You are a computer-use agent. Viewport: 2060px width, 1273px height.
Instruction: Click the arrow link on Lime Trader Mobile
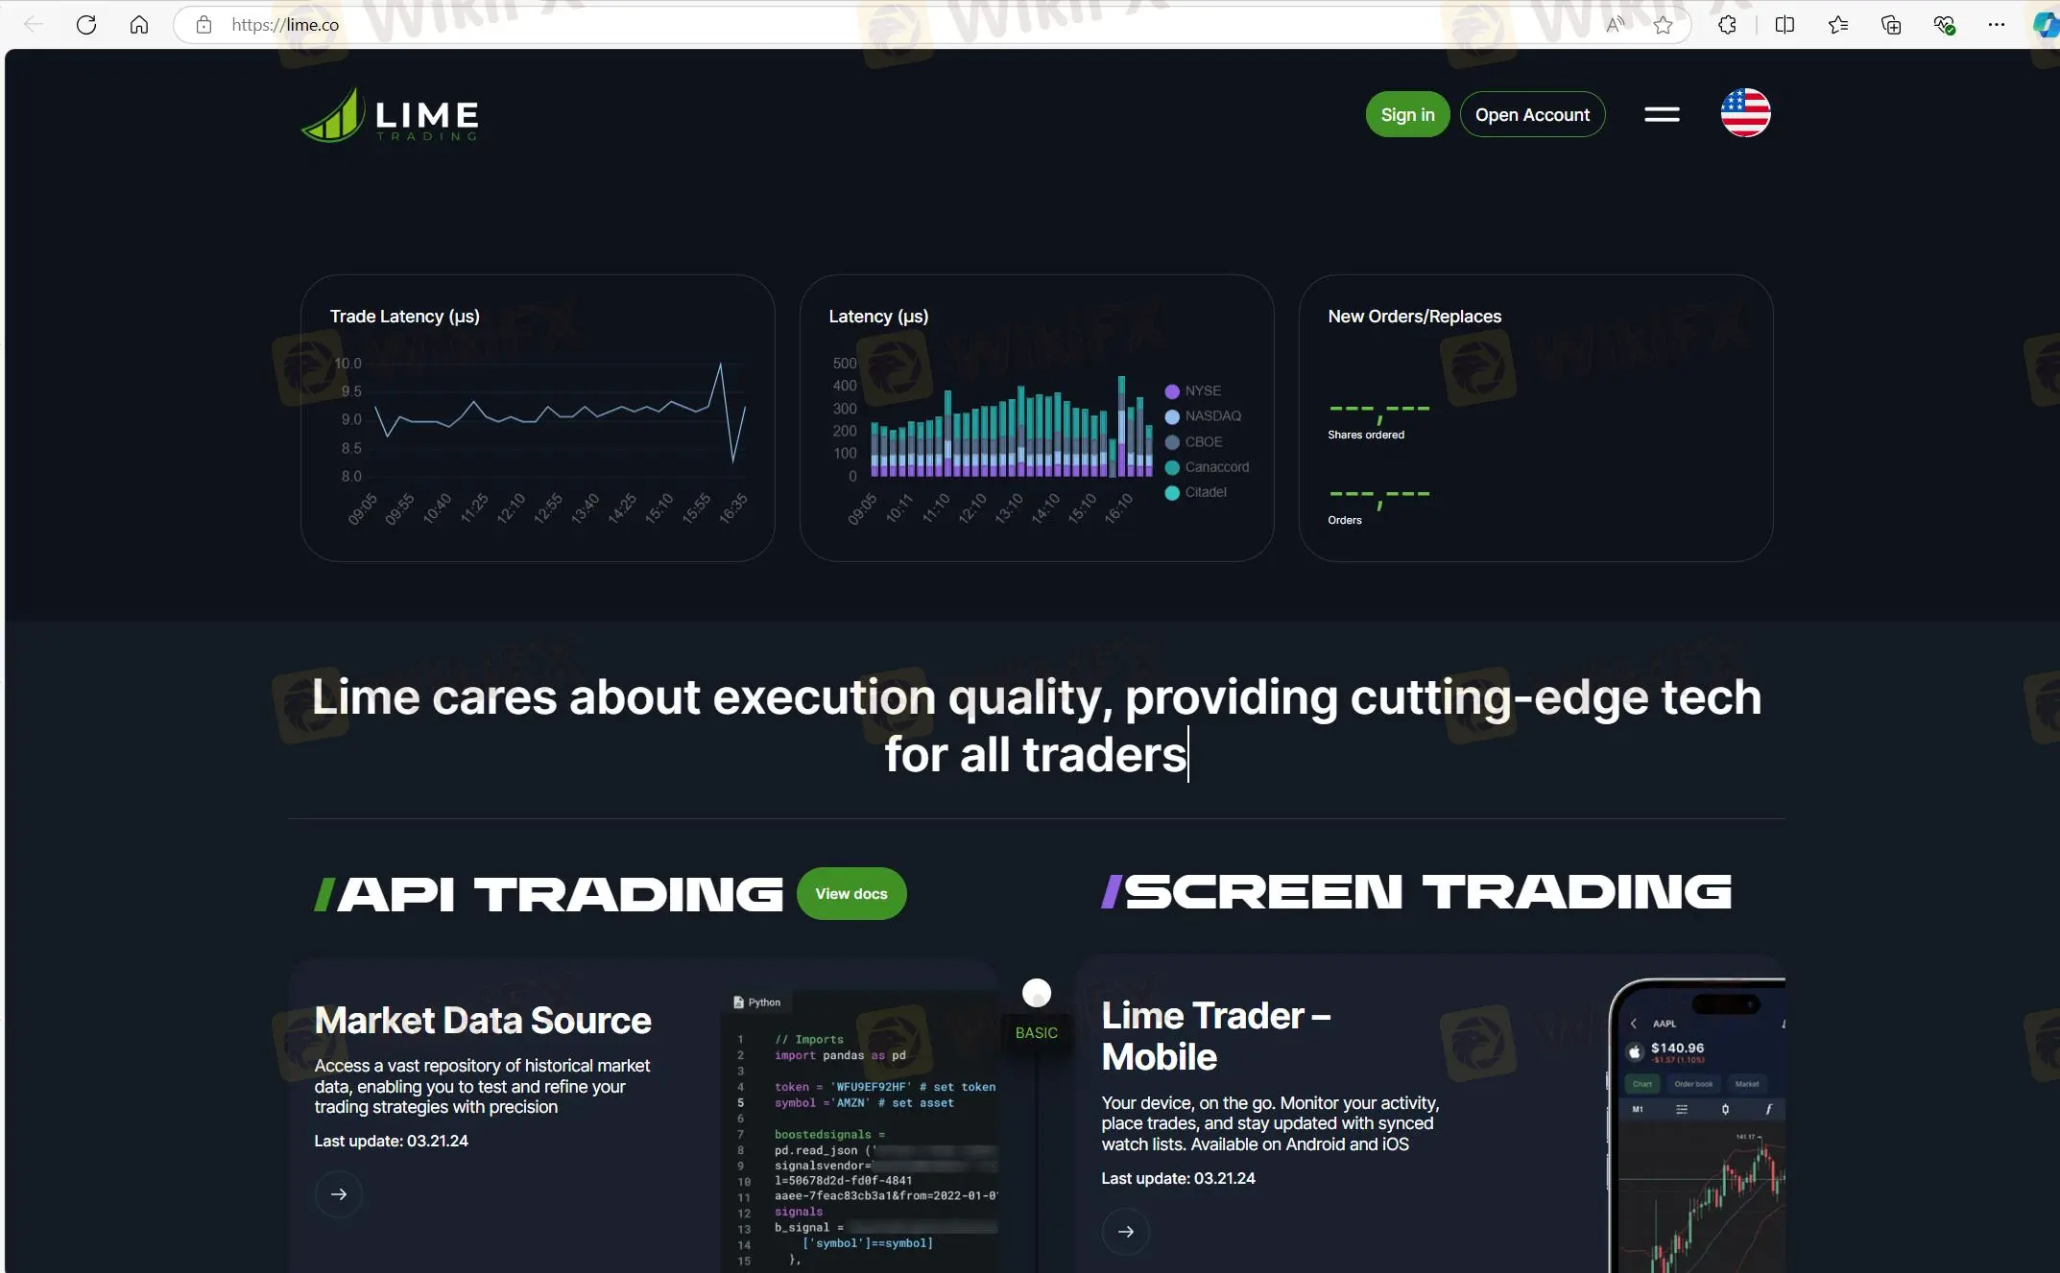coord(1126,1231)
